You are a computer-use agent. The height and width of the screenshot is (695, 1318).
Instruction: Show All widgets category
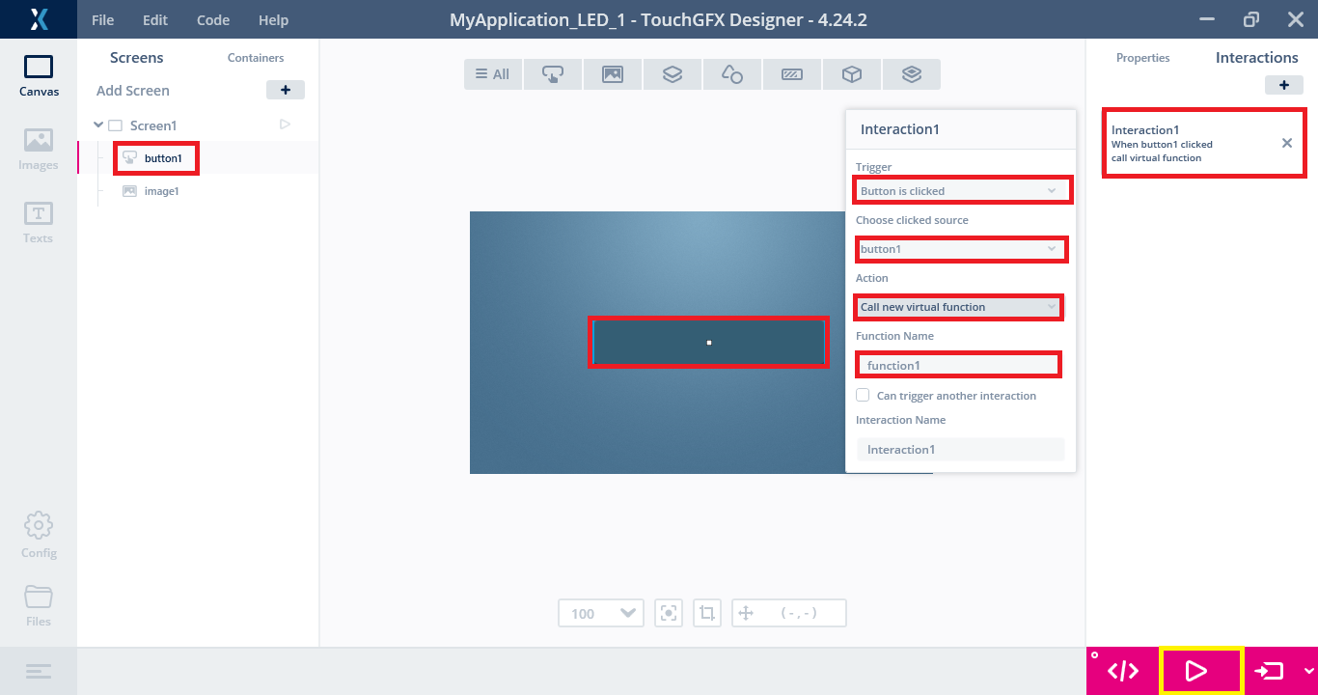tap(493, 74)
